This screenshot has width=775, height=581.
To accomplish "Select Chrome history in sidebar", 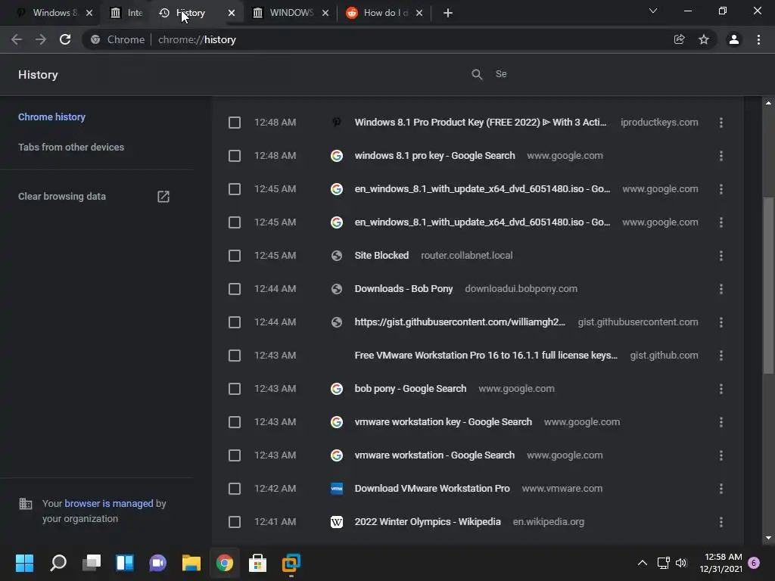I will pos(52,117).
